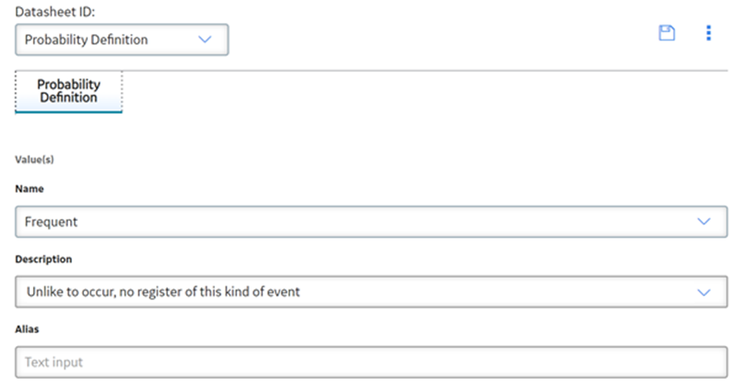Switch to the Probability Definition tab
The image size is (740, 392).
click(x=69, y=91)
